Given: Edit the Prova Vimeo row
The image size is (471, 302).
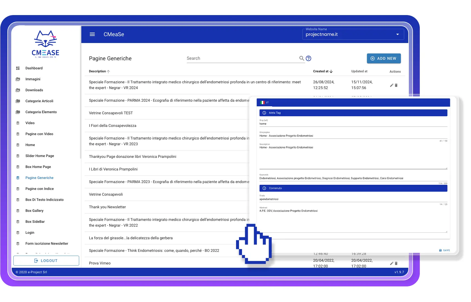Looking at the screenshot, I should [x=392, y=263].
